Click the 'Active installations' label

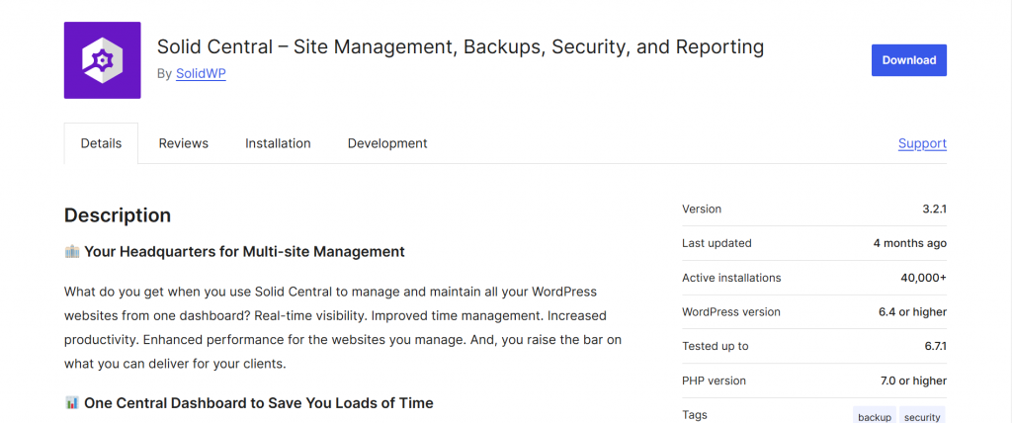(x=731, y=278)
